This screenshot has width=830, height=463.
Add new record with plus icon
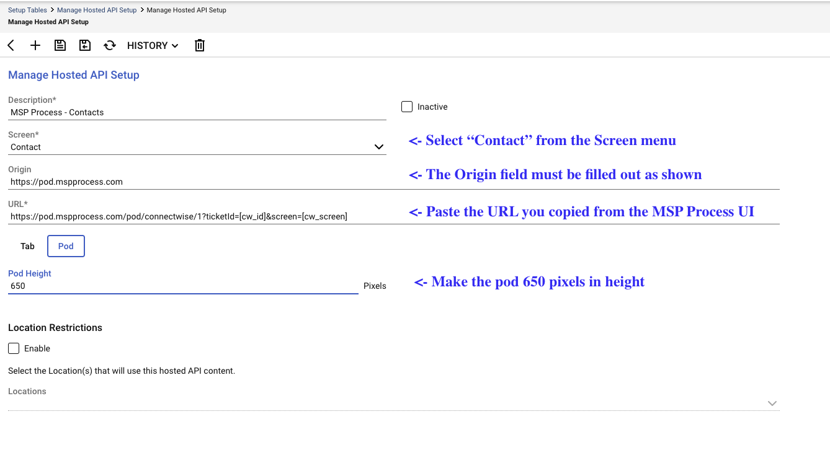pyautogui.click(x=35, y=45)
